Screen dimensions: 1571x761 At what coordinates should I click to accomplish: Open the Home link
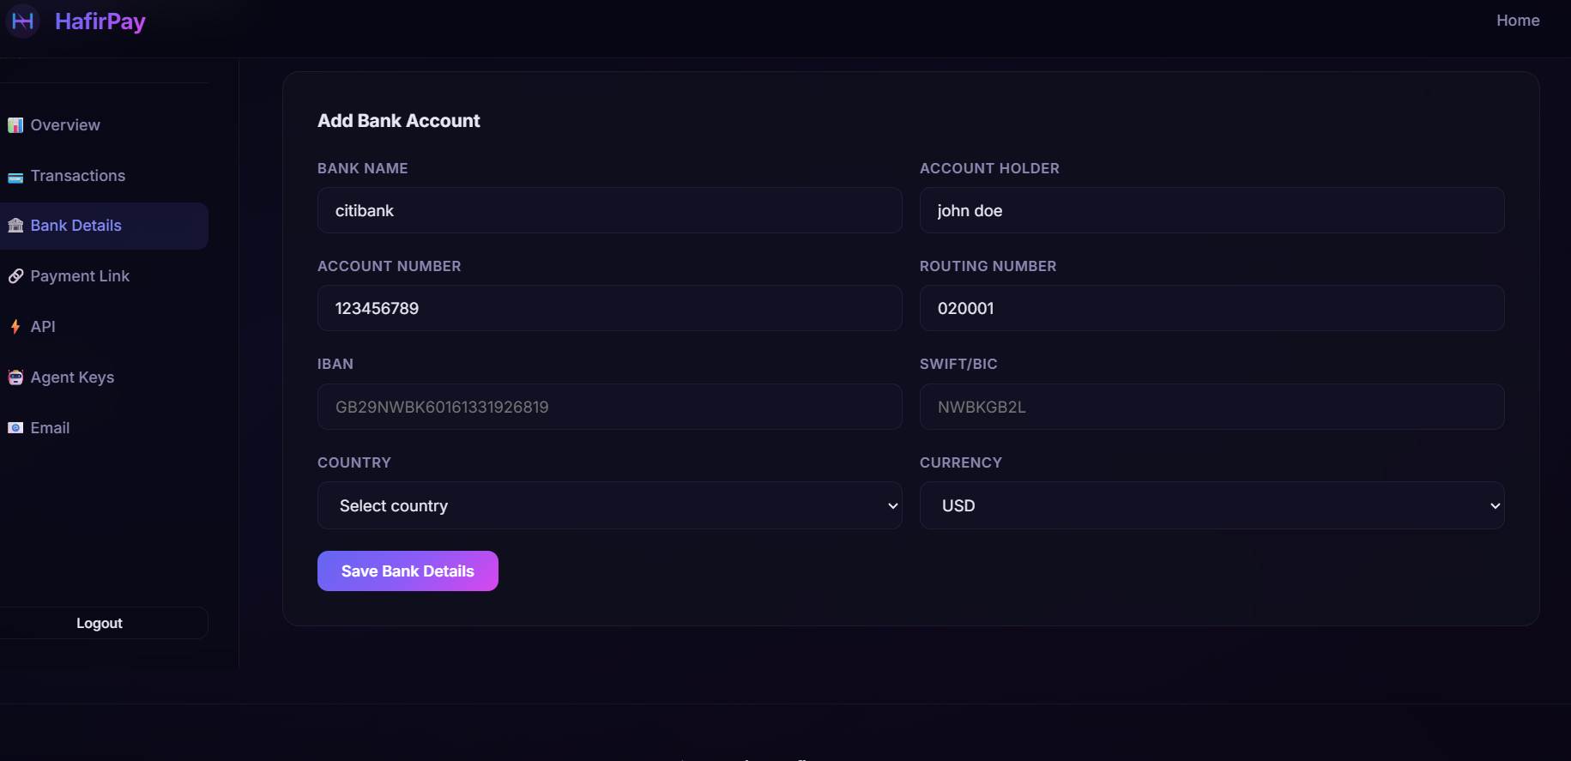point(1518,21)
